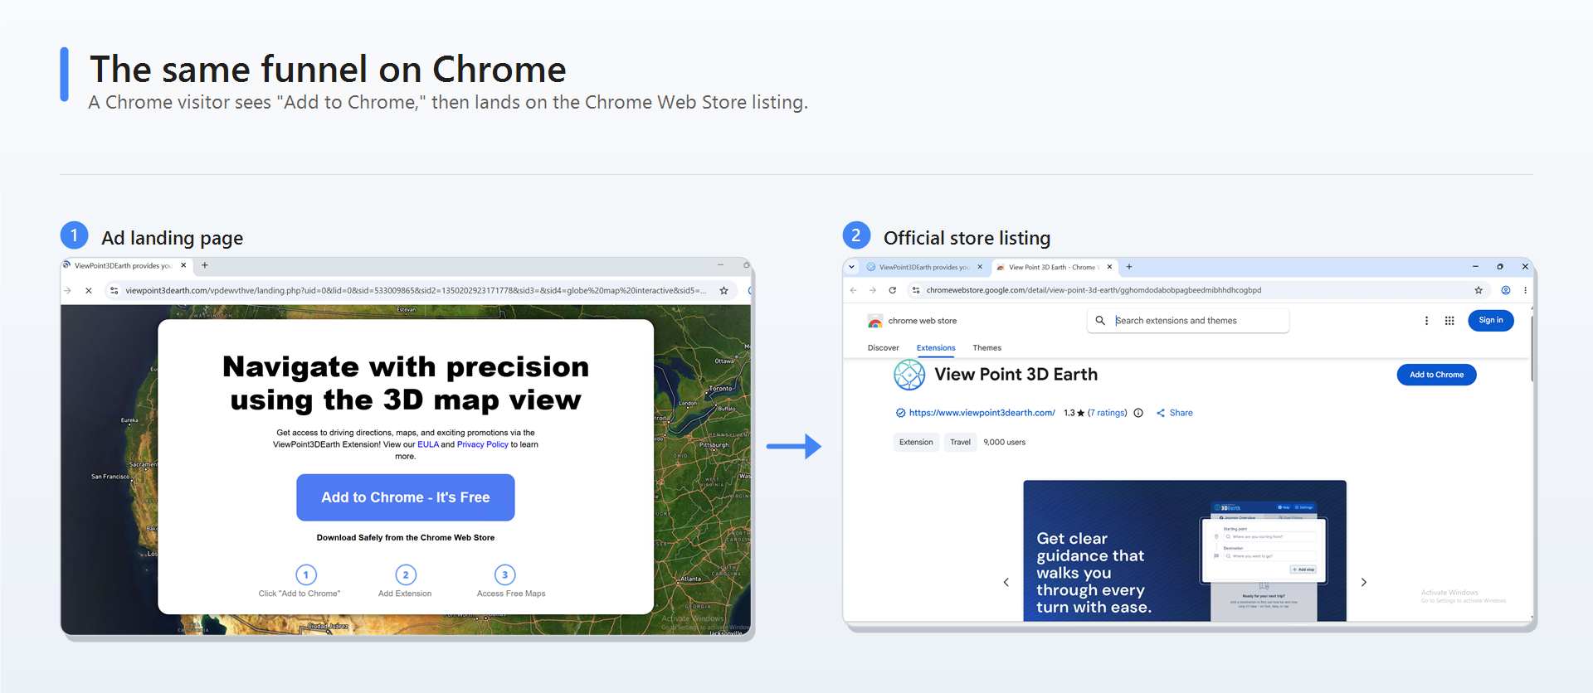Image resolution: width=1593 pixels, height=693 pixels.
Task: Open tab search dropdown in store listing browser
Action: 851,267
